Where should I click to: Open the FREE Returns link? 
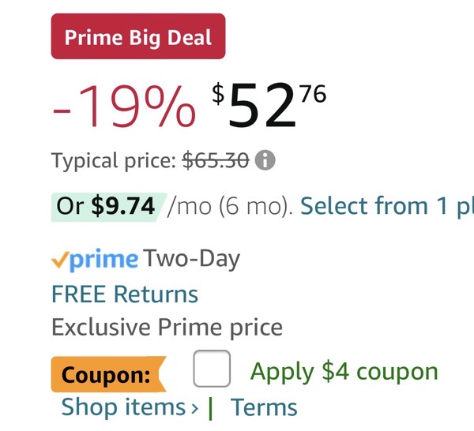click(125, 294)
